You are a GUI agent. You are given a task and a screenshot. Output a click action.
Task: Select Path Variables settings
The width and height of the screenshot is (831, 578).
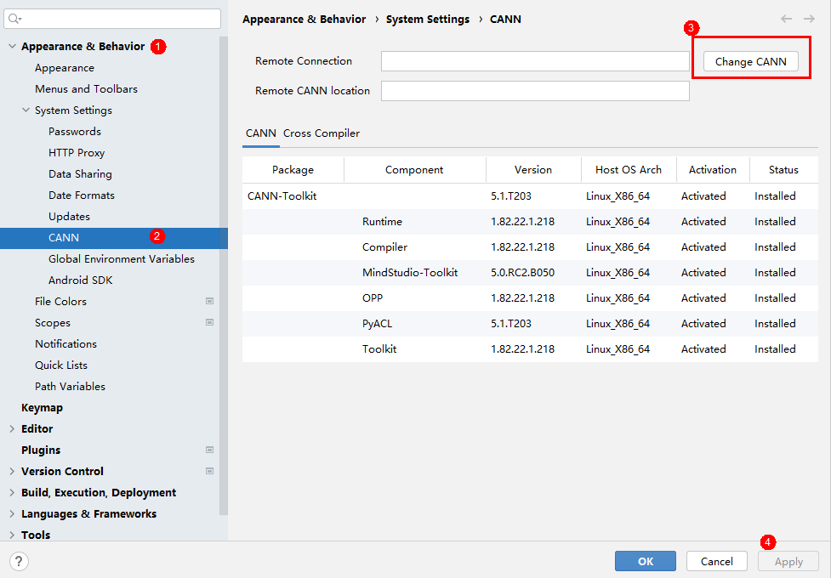pos(70,386)
